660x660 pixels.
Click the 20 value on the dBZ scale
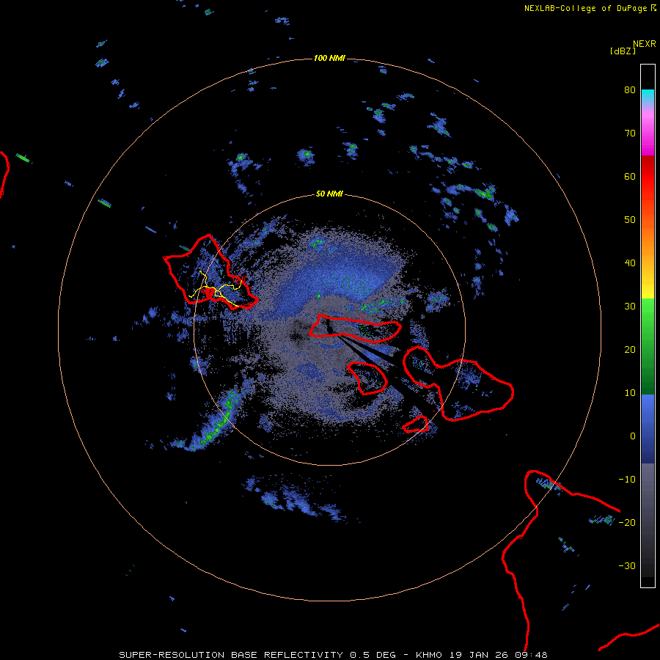[630, 349]
